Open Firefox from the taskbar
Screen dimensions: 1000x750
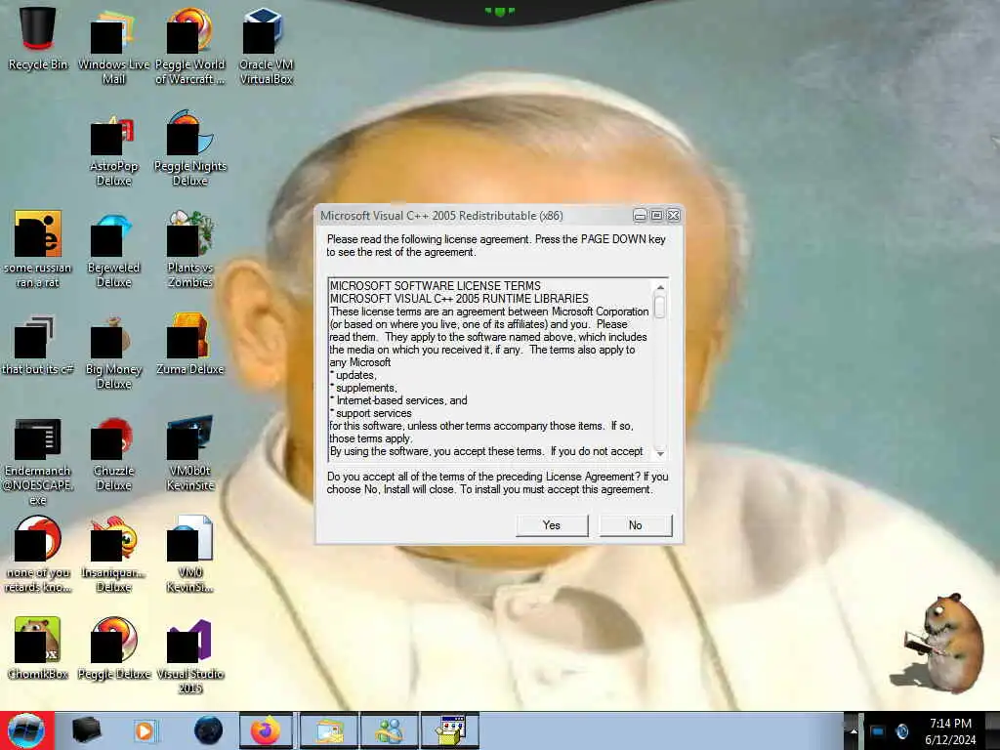[x=266, y=730]
